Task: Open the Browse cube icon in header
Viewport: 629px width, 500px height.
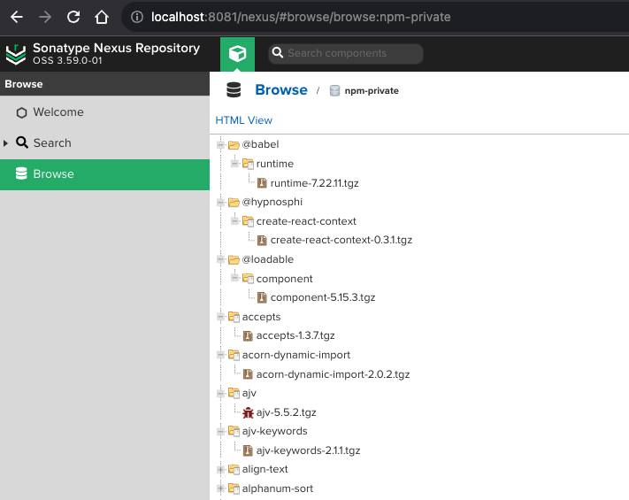Action: [237, 53]
